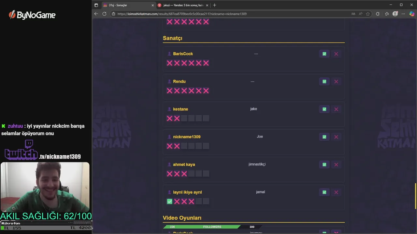Open the translate page option in address bar

pos(353,14)
